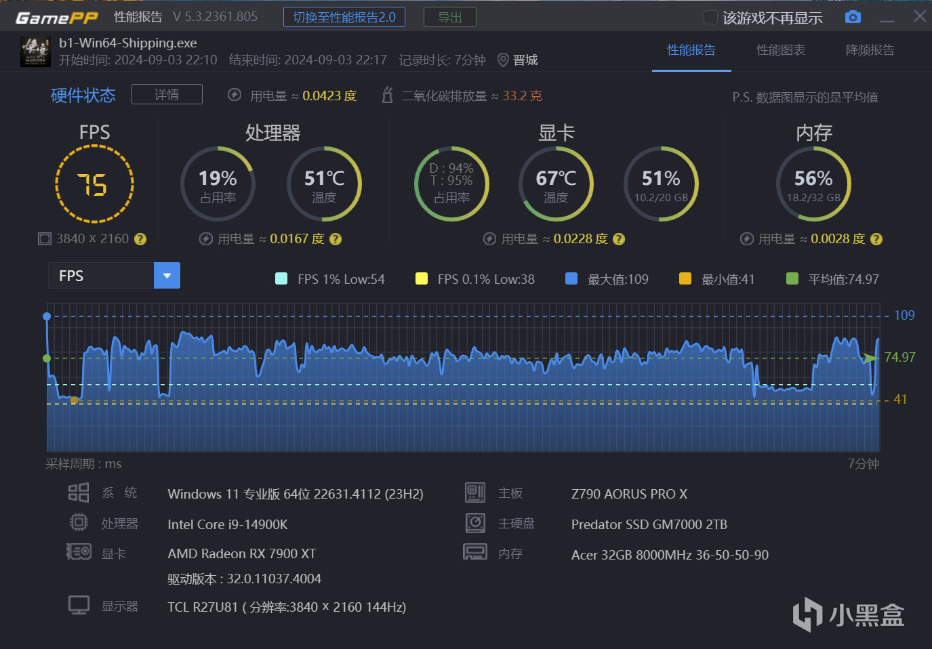Click the graphics card icon next to 显卡

coord(79,551)
